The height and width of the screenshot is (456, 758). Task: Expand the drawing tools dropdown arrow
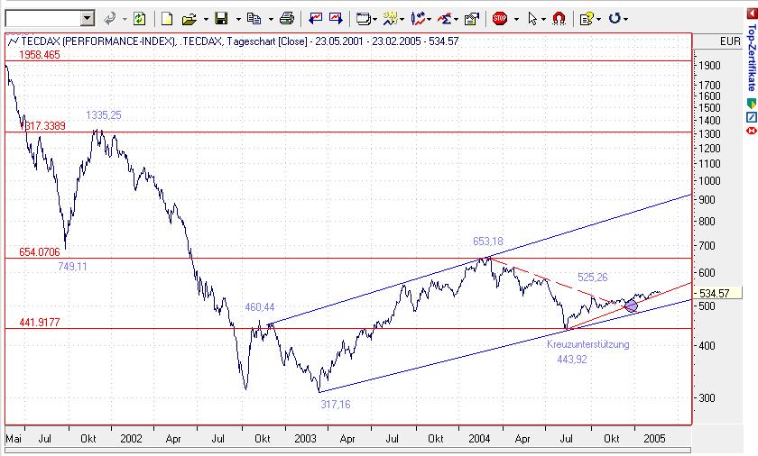pyautogui.click(x=430, y=19)
